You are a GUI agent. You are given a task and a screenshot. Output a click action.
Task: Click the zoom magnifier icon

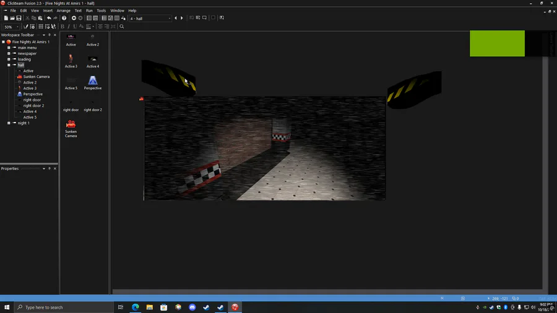point(122,27)
